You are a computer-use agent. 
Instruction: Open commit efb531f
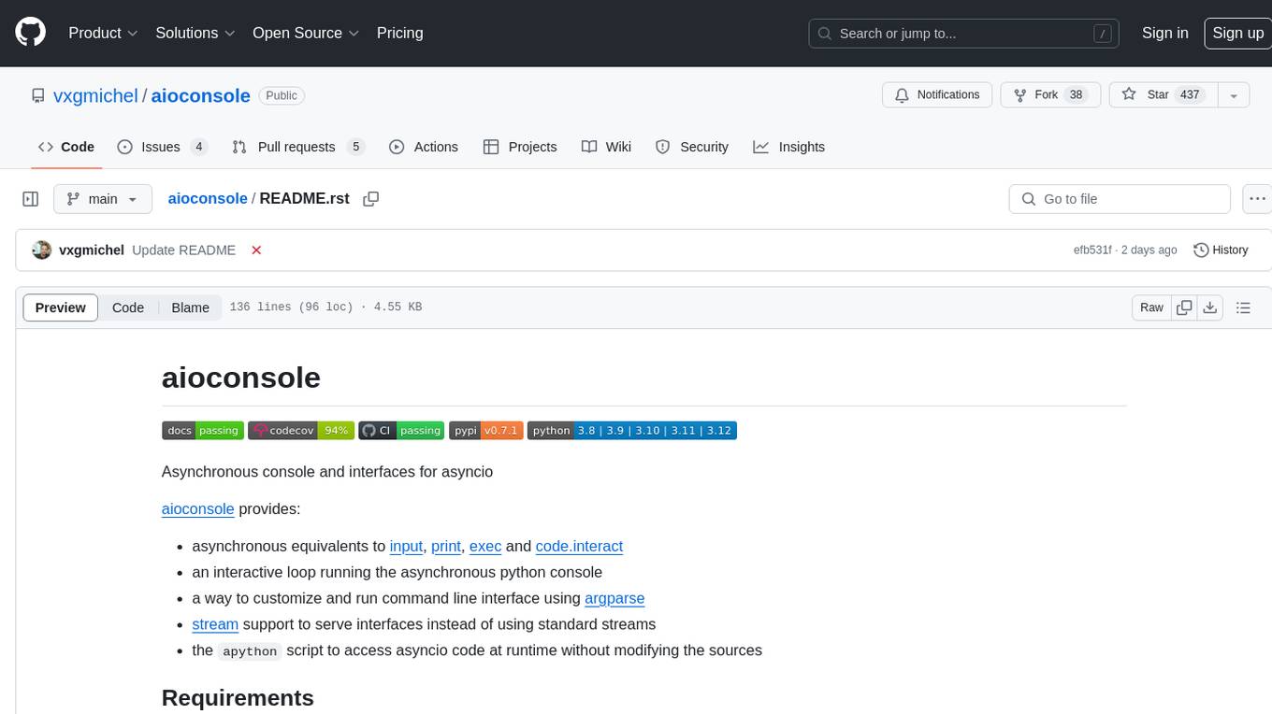click(x=1091, y=250)
